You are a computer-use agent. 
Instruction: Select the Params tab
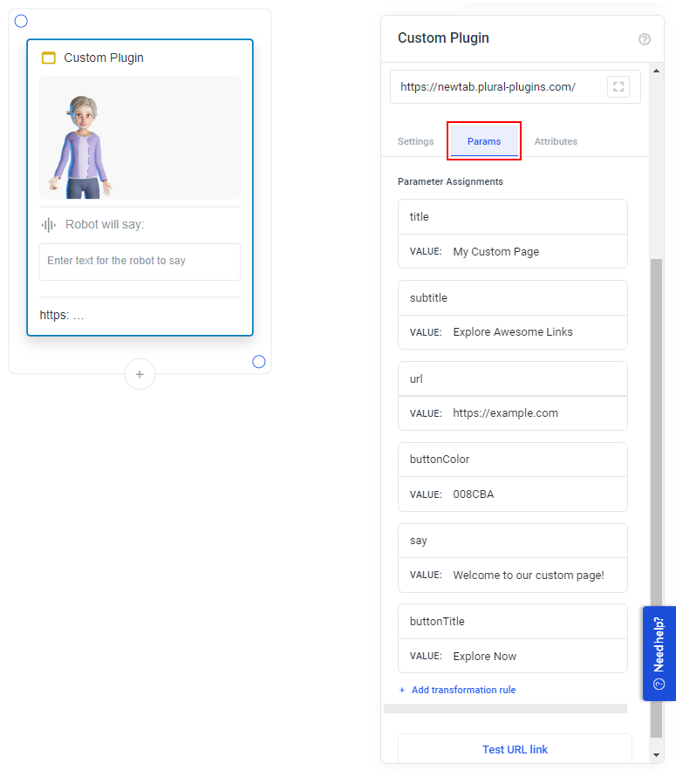tap(484, 141)
